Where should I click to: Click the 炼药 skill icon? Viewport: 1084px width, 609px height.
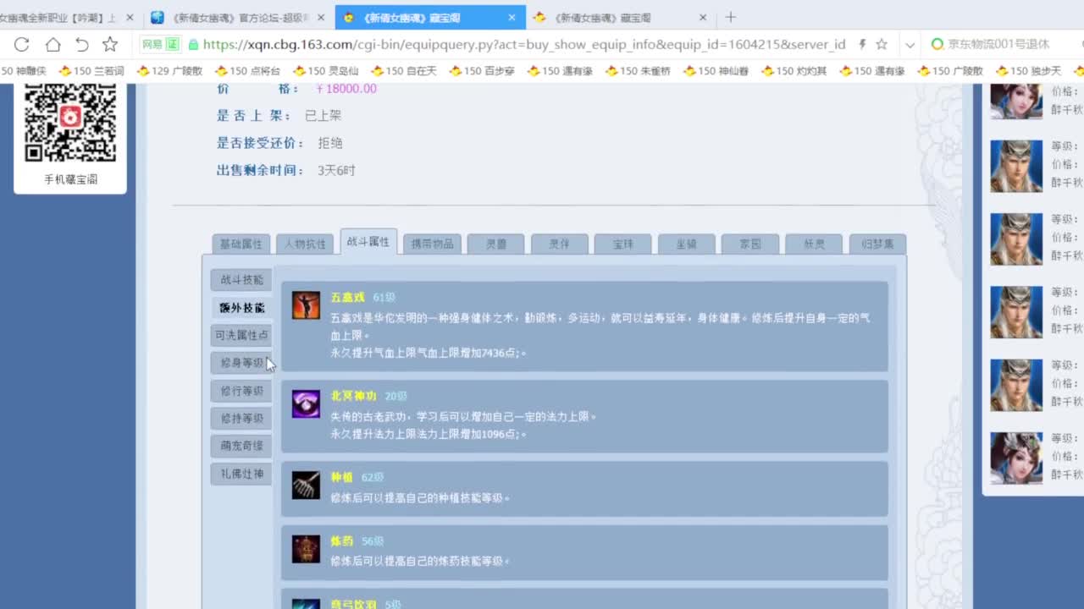click(x=305, y=548)
